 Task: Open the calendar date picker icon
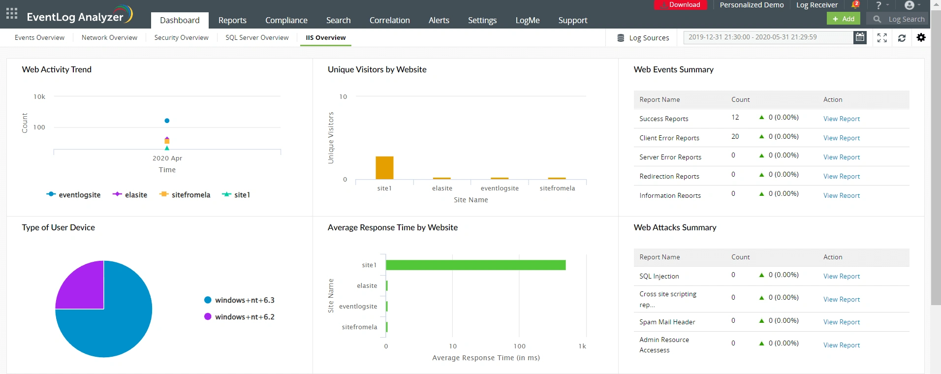860,37
